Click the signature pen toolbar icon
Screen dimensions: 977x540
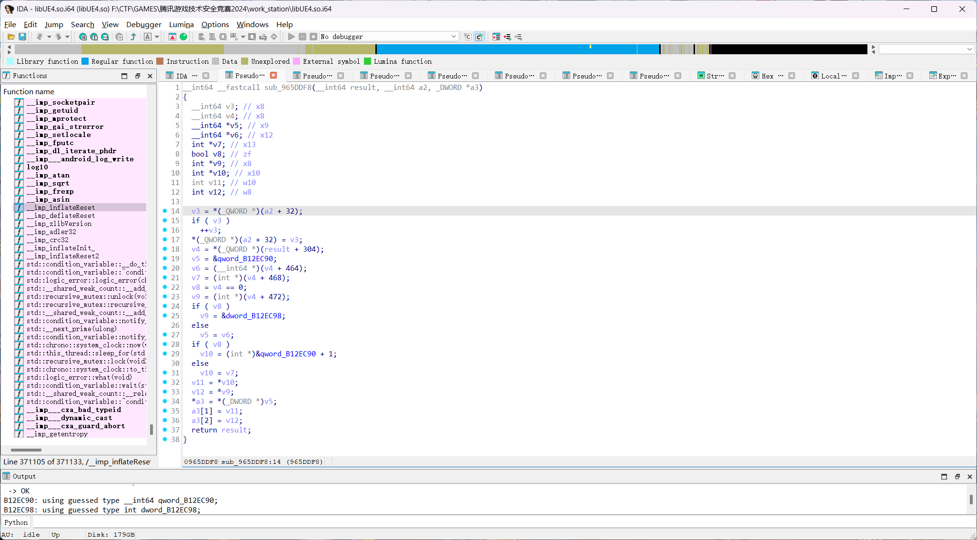coord(263,37)
